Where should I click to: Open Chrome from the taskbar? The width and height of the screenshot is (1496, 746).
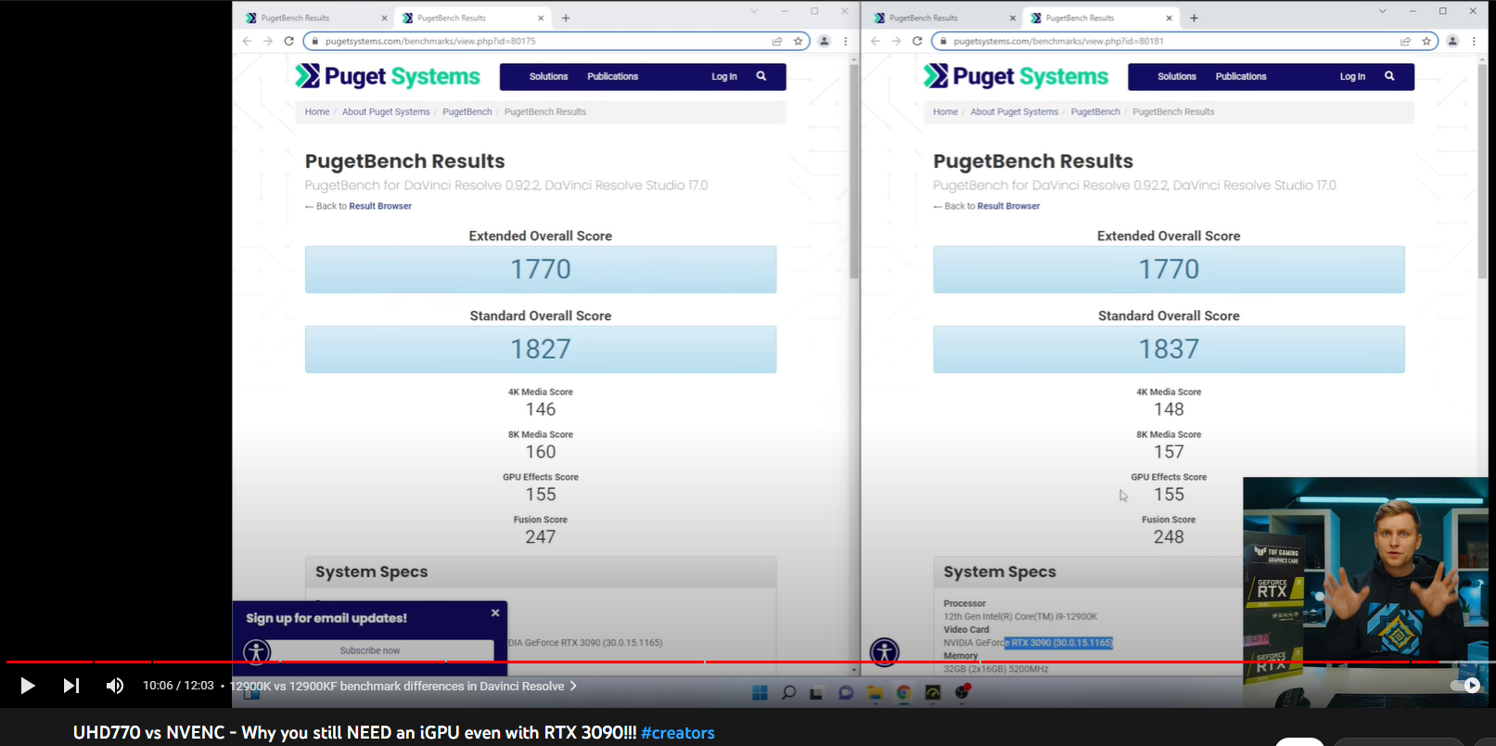(x=902, y=692)
